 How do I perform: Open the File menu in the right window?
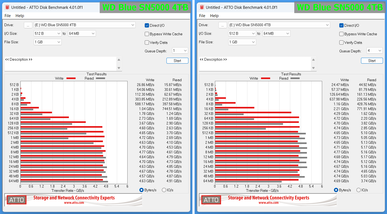(202, 16)
